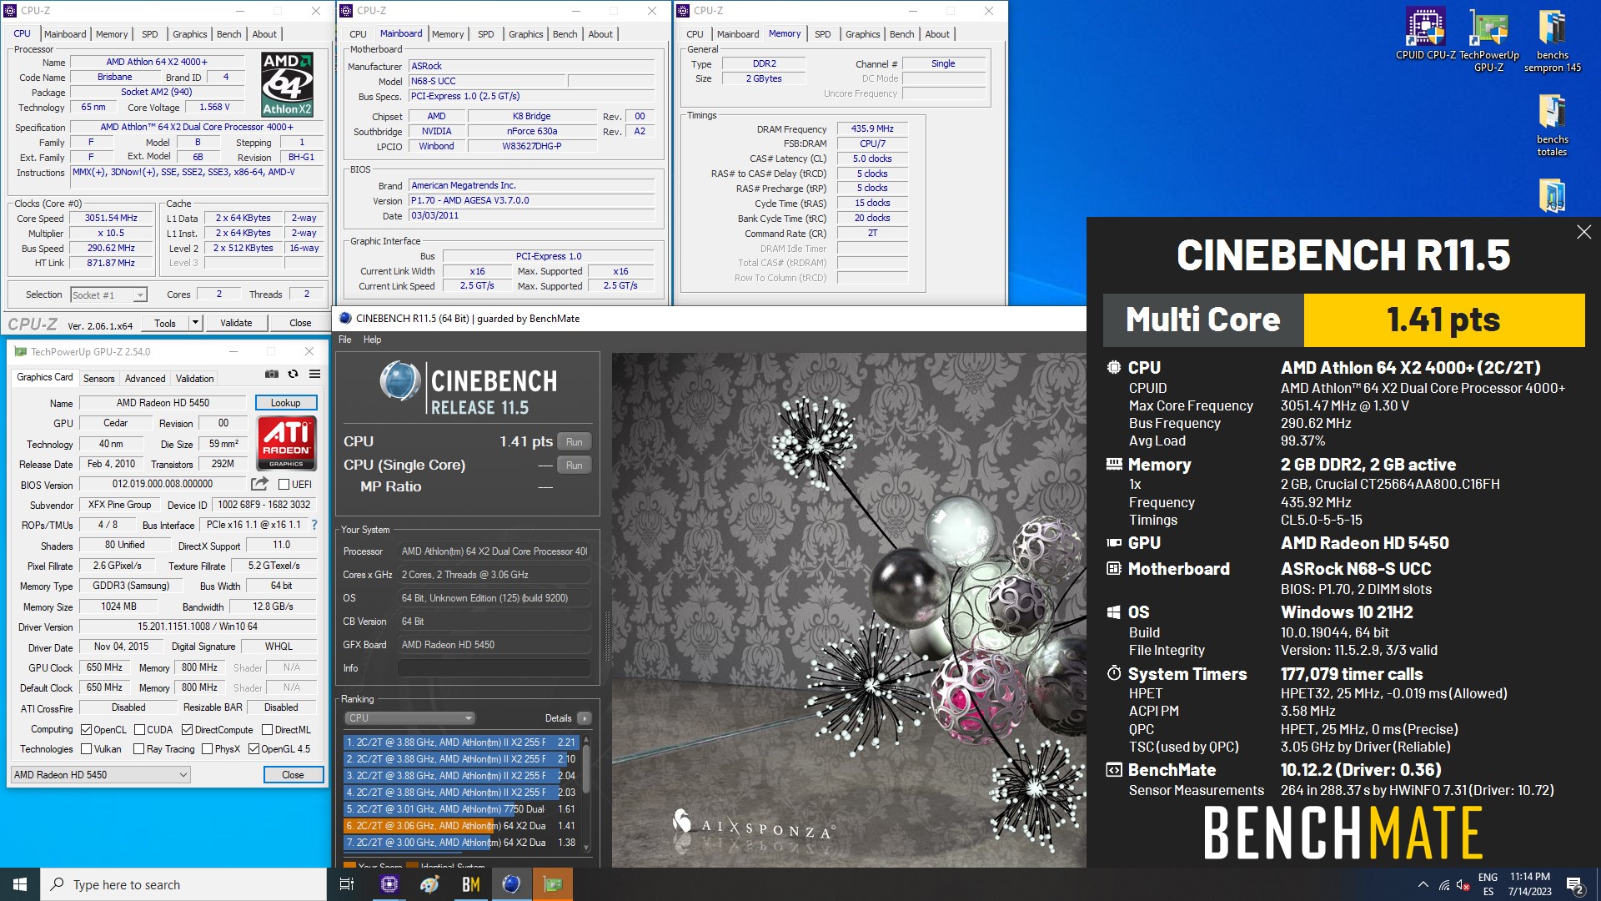Open the Cinebench Help menu
Image resolution: width=1601 pixels, height=901 pixels.
click(x=372, y=340)
